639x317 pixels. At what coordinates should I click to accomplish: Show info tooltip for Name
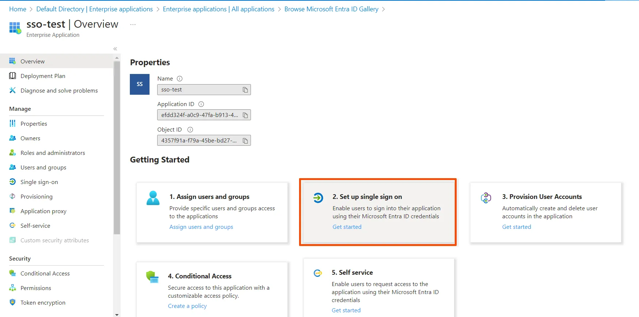point(179,78)
